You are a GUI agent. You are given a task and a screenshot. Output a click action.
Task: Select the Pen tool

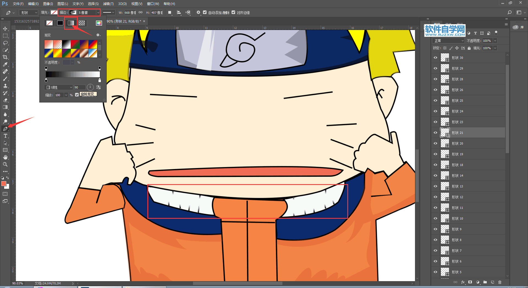[5, 129]
